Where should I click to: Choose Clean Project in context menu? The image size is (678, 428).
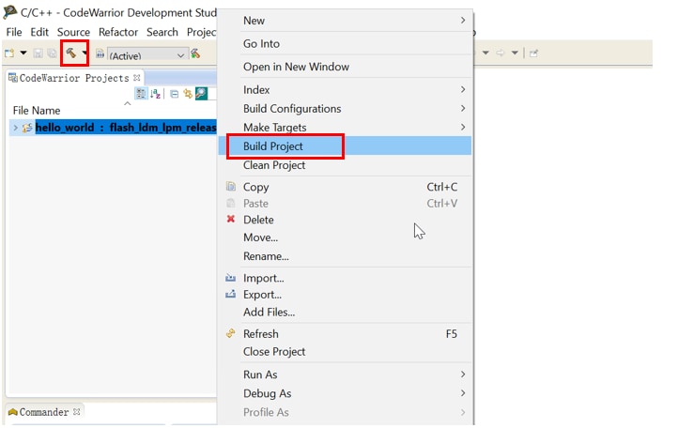click(x=274, y=165)
